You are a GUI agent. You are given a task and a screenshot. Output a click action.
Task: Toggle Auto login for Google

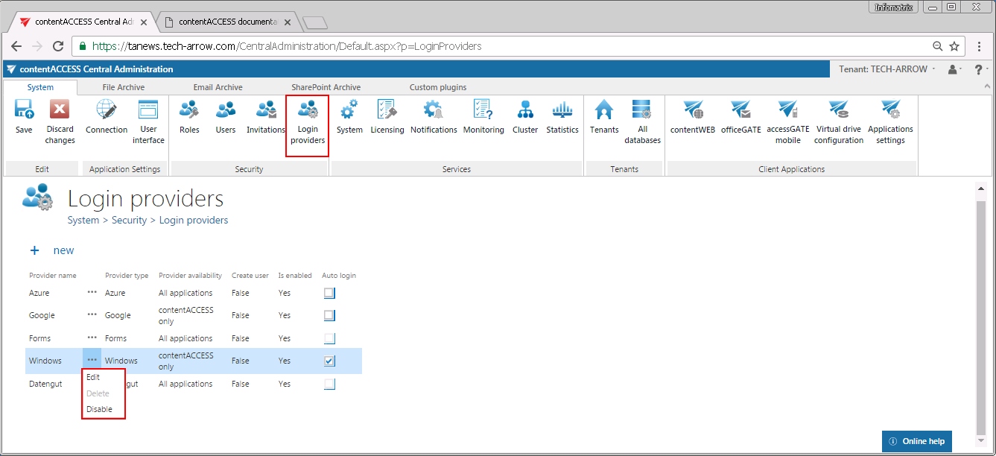click(x=329, y=315)
